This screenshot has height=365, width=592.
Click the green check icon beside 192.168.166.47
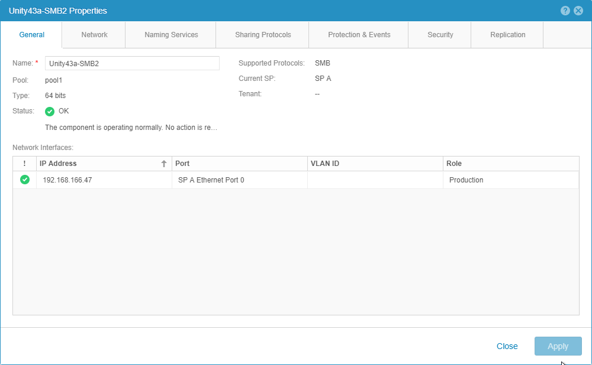[25, 180]
